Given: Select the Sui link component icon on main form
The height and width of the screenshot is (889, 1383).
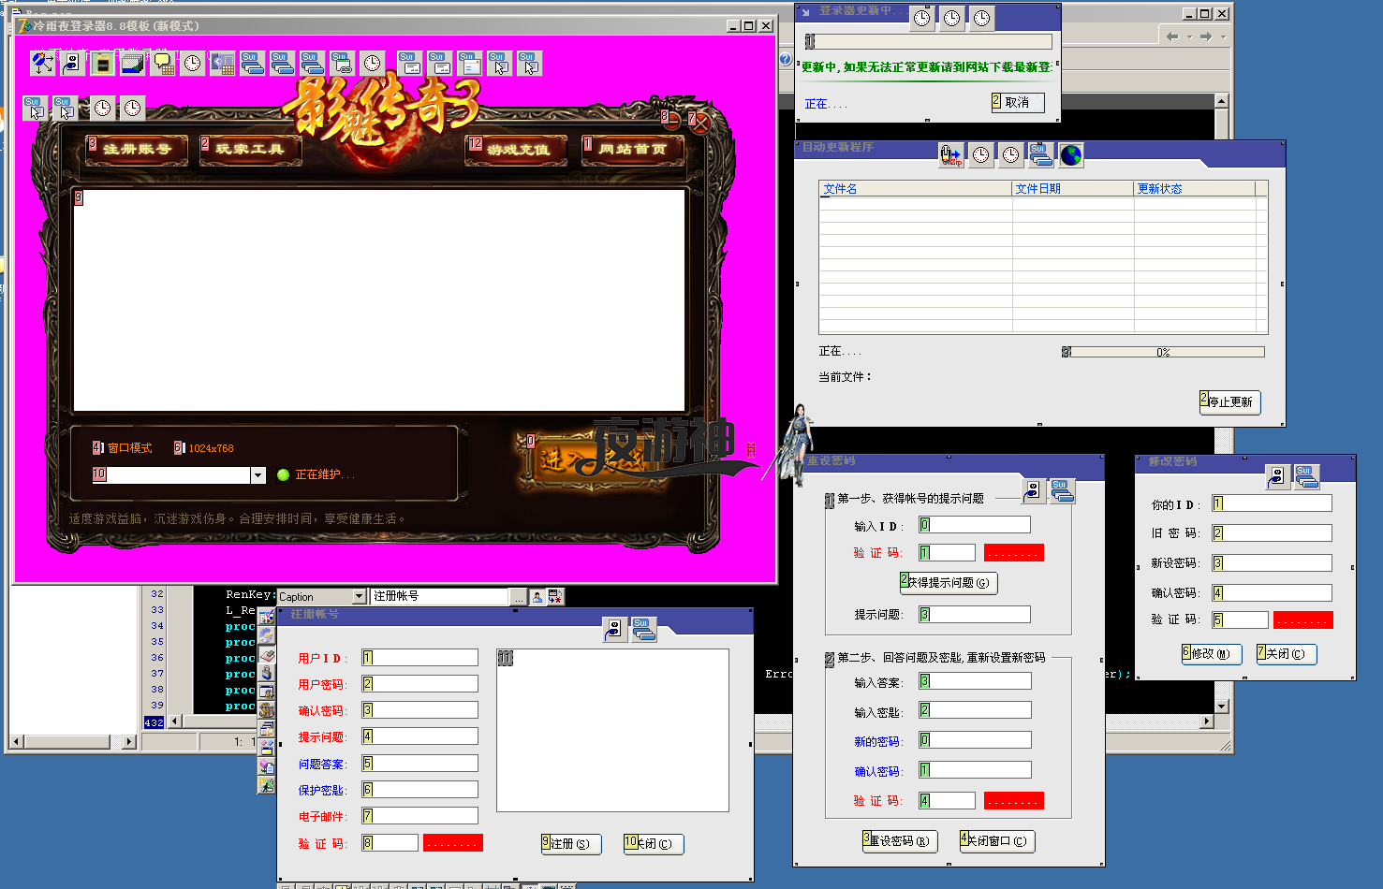Looking at the screenshot, I should [342, 63].
